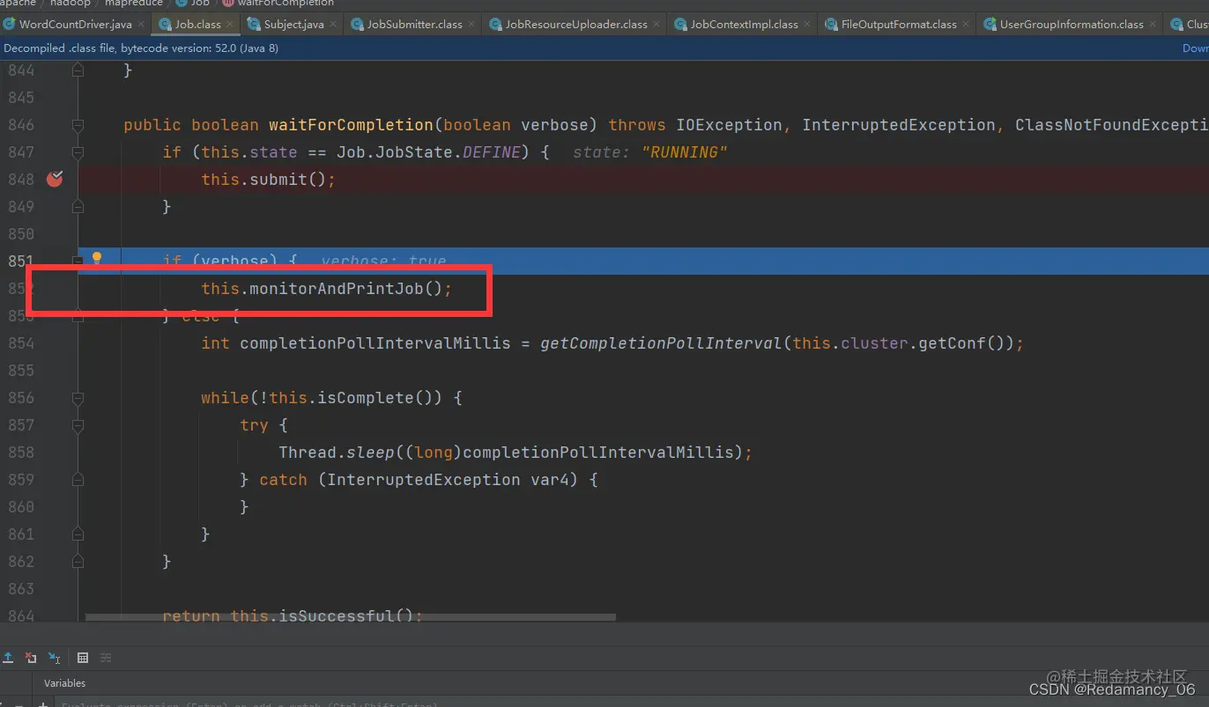1209x707 pixels.
Task: Close the FileOutputFormat.class tab
Action: pyautogui.click(x=967, y=25)
